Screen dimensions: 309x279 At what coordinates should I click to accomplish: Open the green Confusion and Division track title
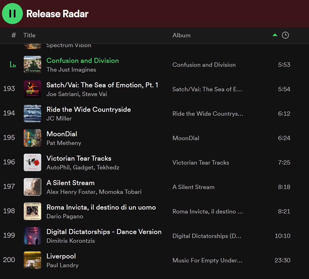click(x=83, y=61)
